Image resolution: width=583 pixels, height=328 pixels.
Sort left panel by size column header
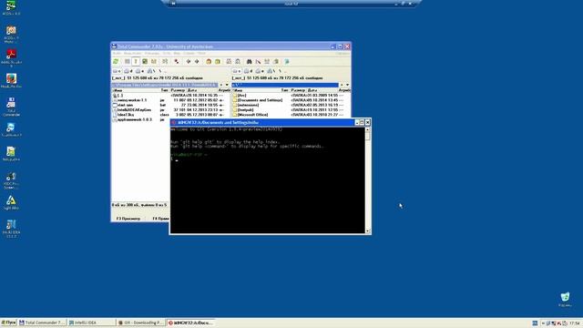point(178,90)
